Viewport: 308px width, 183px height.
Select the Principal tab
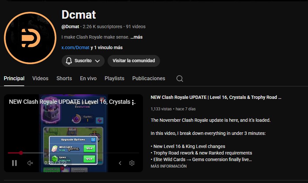point(14,79)
